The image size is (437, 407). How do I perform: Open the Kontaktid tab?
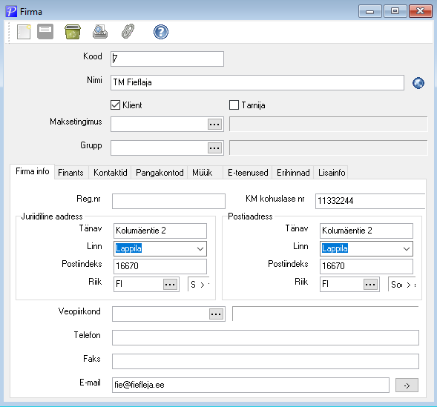(x=111, y=173)
